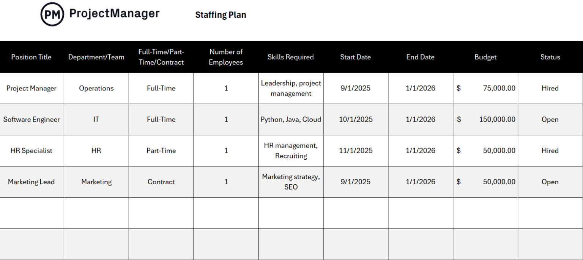
Task: Click the Position Title column header
Action: (32, 57)
